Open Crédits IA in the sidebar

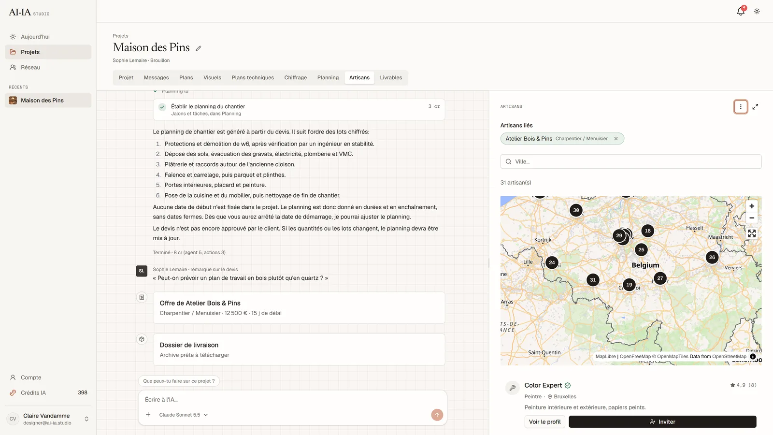(x=48, y=393)
